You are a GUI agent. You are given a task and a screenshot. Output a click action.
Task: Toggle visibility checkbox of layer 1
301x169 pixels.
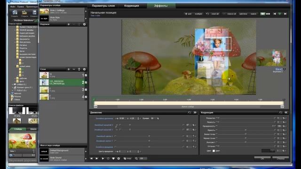point(86,75)
